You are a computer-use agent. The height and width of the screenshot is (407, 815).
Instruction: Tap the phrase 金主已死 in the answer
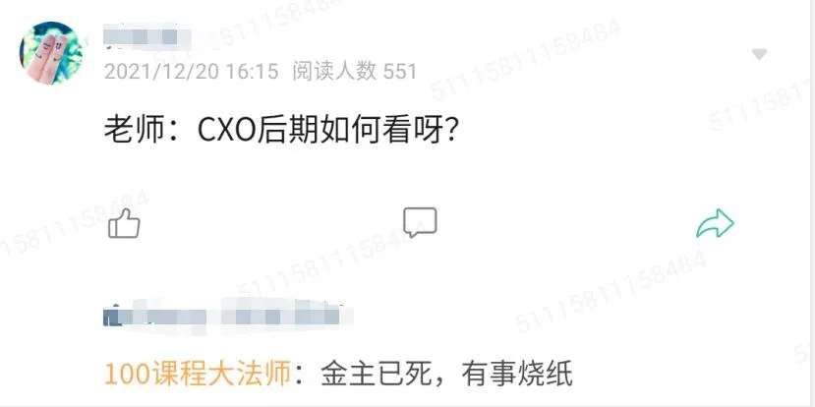376,374
